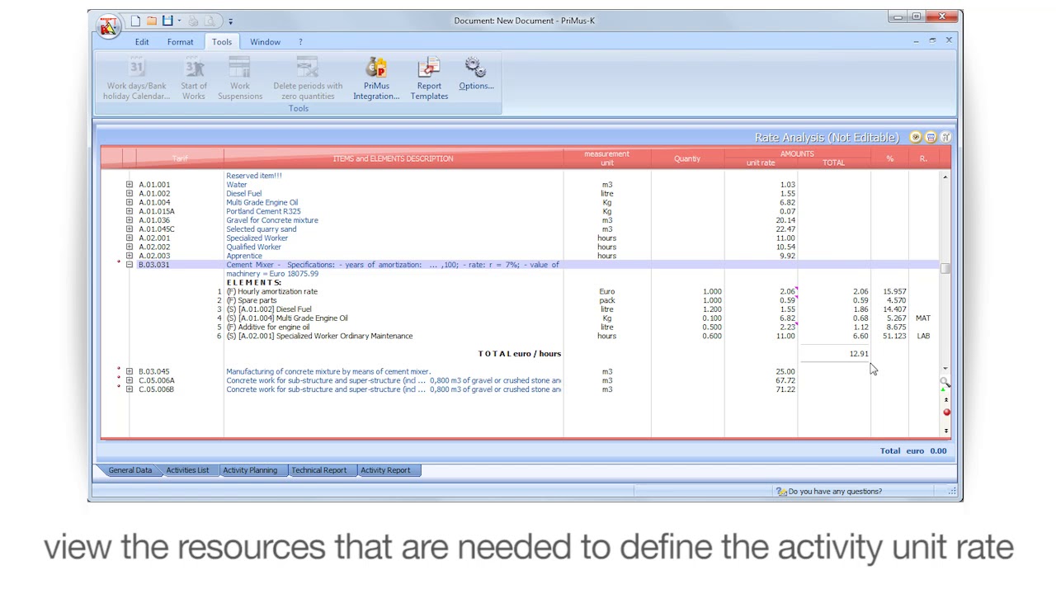Click the rightmost round icon beside Rate Analysis title
The image size is (1056, 594).
point(945,137)
